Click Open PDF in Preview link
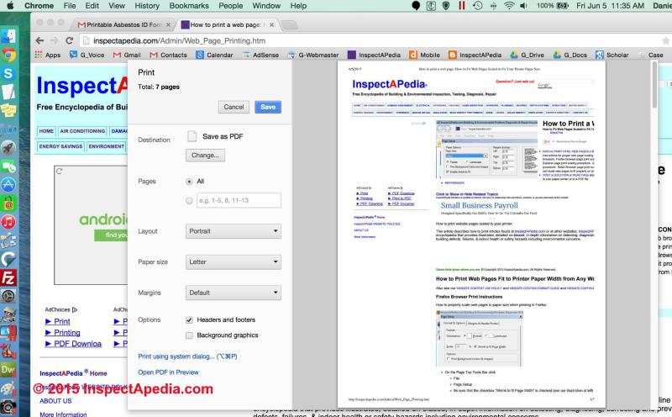 [x=168, y=372]
